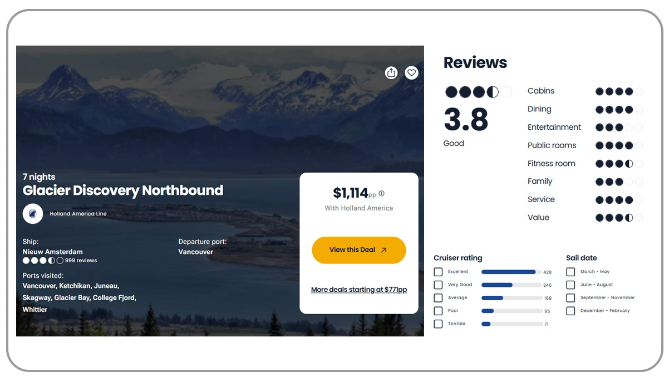Check the Very Good rating filter
The image size is (669, 381).
point(438,285)
